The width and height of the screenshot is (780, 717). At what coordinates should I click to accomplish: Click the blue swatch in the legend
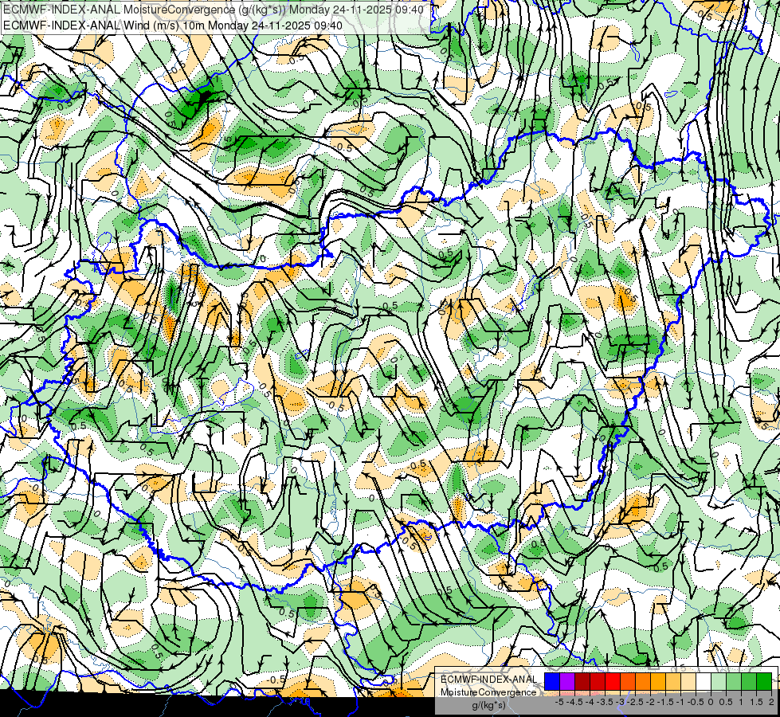[552, 681]
